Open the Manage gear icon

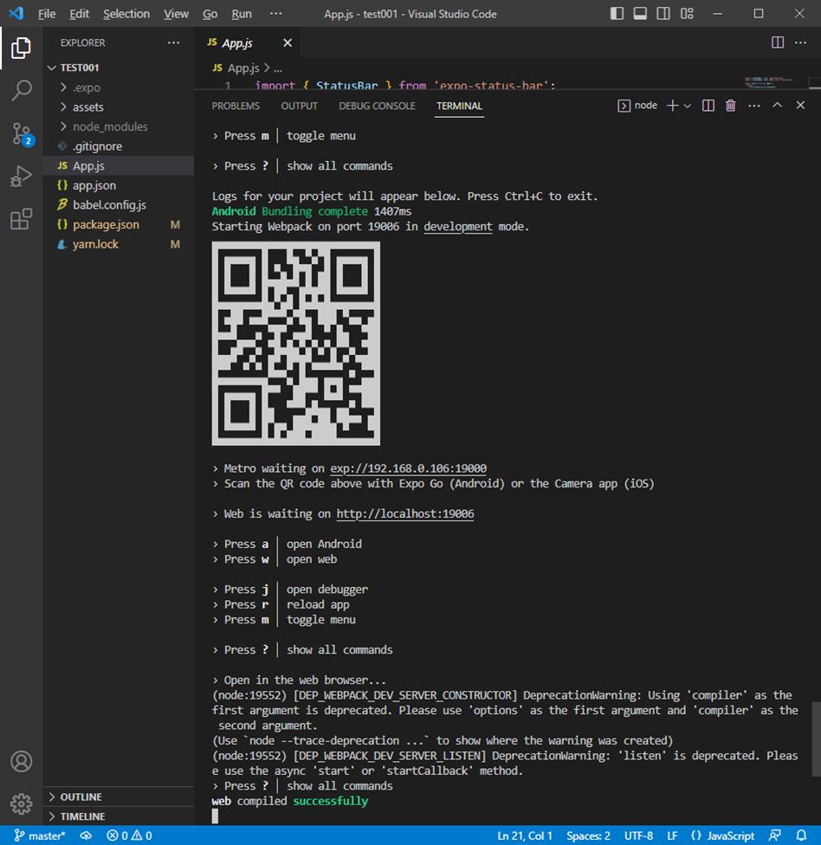[21, 803]
